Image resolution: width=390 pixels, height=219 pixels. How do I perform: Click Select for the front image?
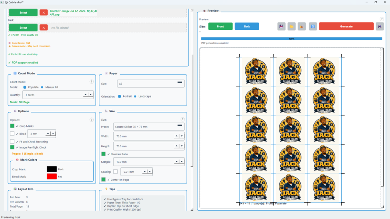24,12
